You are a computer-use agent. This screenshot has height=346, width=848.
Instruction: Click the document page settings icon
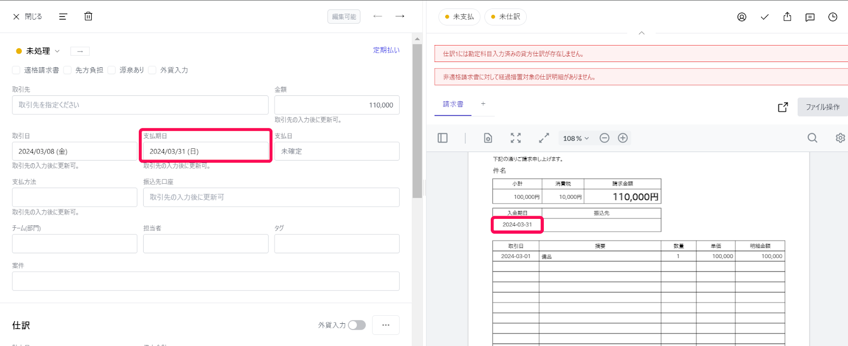pyautogui.click(x=488, y=138)
